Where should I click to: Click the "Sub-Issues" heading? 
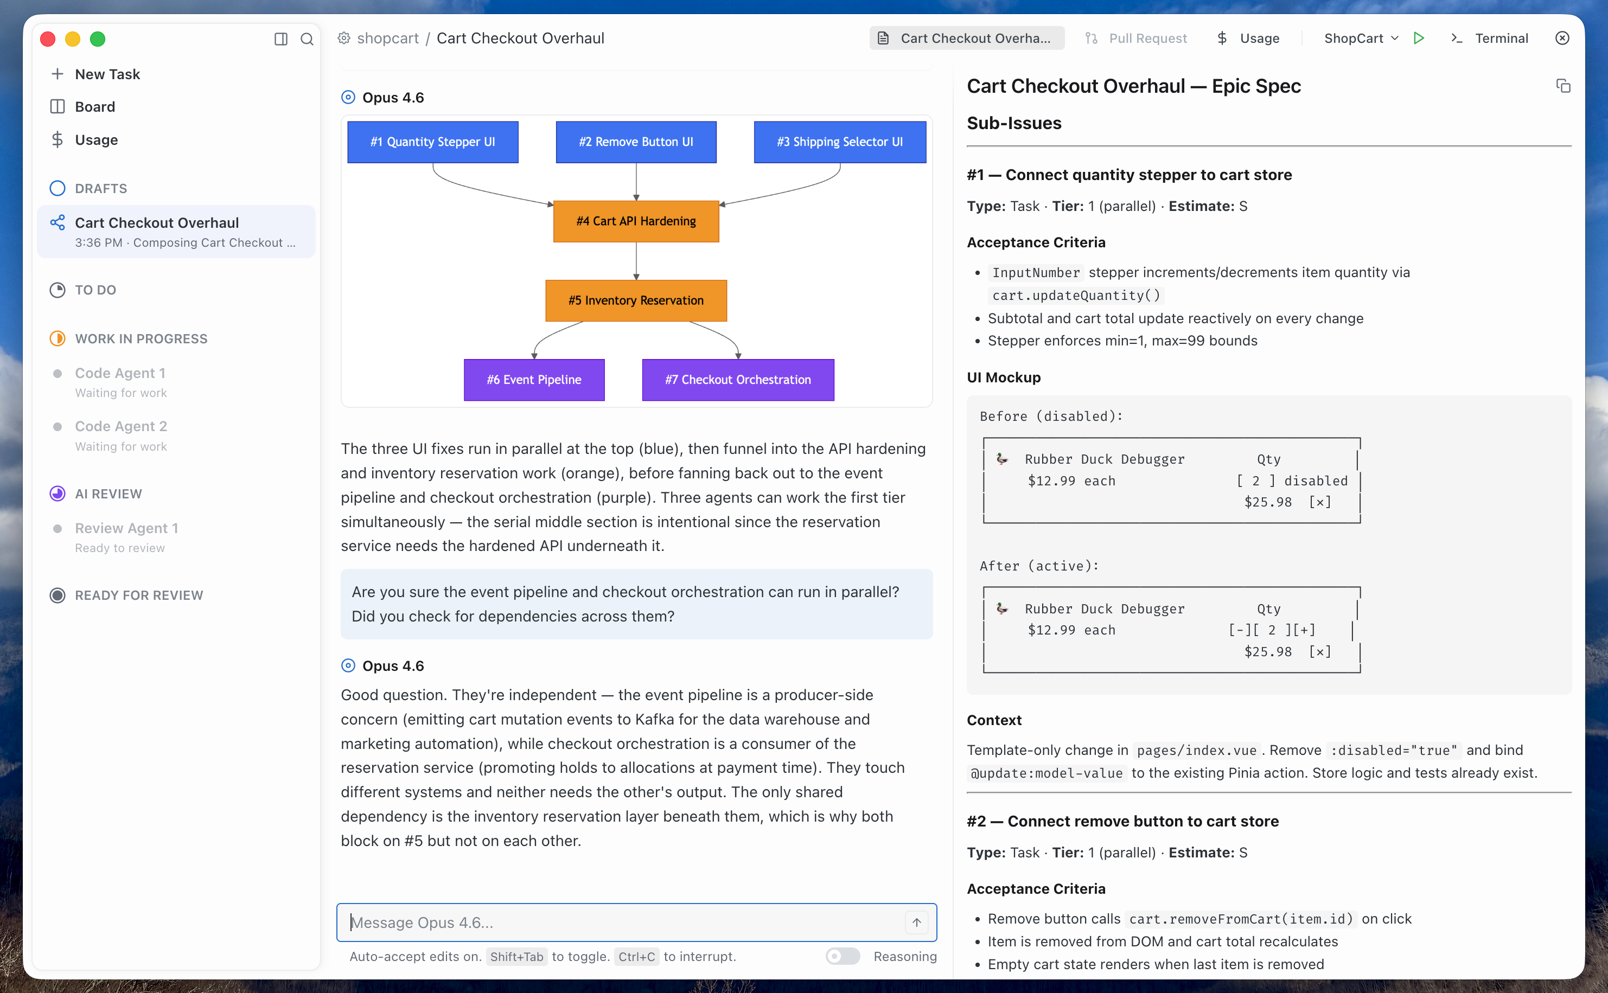click(x=1014, y=123)
